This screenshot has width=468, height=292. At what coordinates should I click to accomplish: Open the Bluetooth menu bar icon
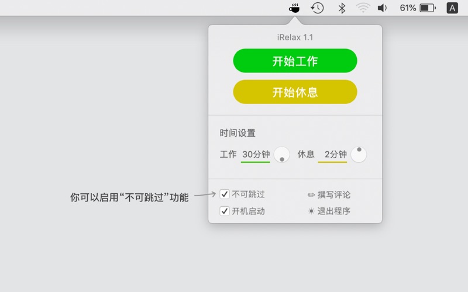[342, 8]
